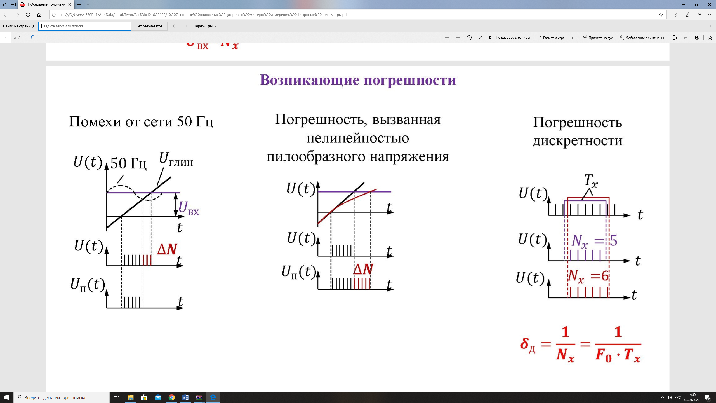Click the site info icon in address bar
Image resolution: width=716 pixels, height=403 pixels.
click(54, 15)
